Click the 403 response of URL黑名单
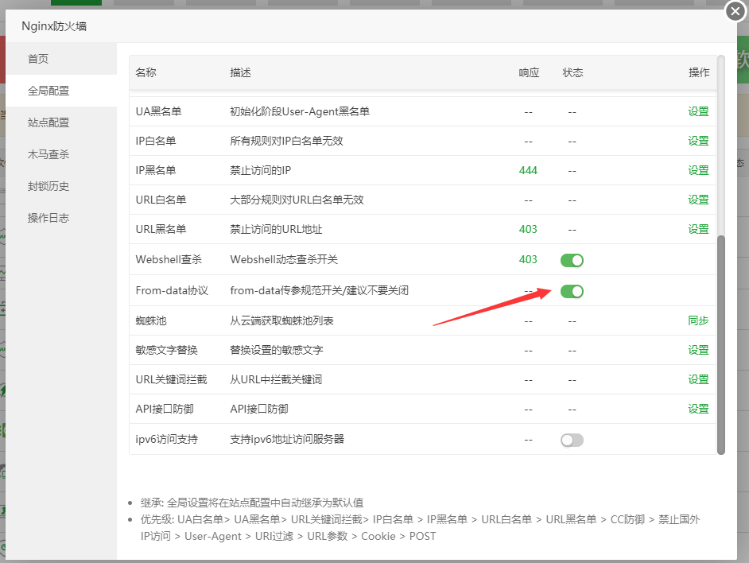Screen dimensions: 749x563 coord(528,229)
